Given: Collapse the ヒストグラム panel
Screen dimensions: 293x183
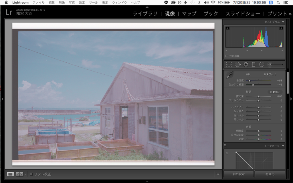Looking at the screenshot, I should pos(283,22).
